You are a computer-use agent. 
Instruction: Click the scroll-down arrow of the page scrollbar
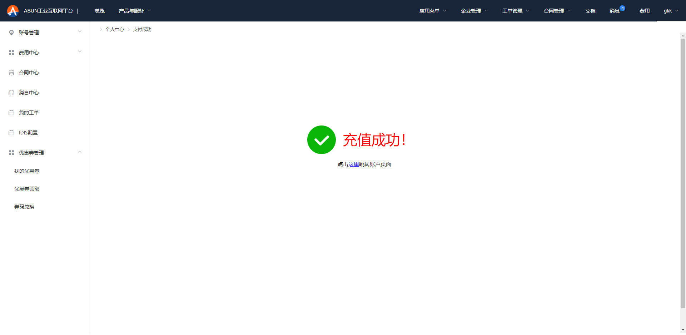(683, 330)
